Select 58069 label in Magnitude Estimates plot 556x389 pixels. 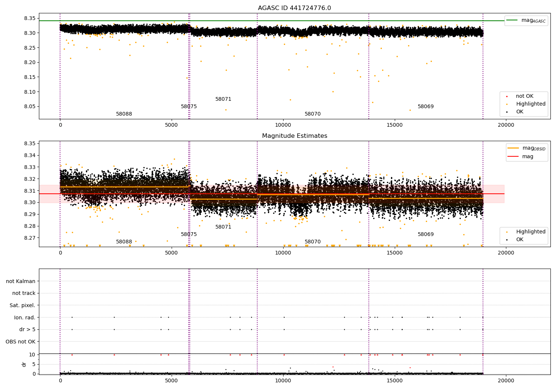pyautogui.click(x=426, y=235)
